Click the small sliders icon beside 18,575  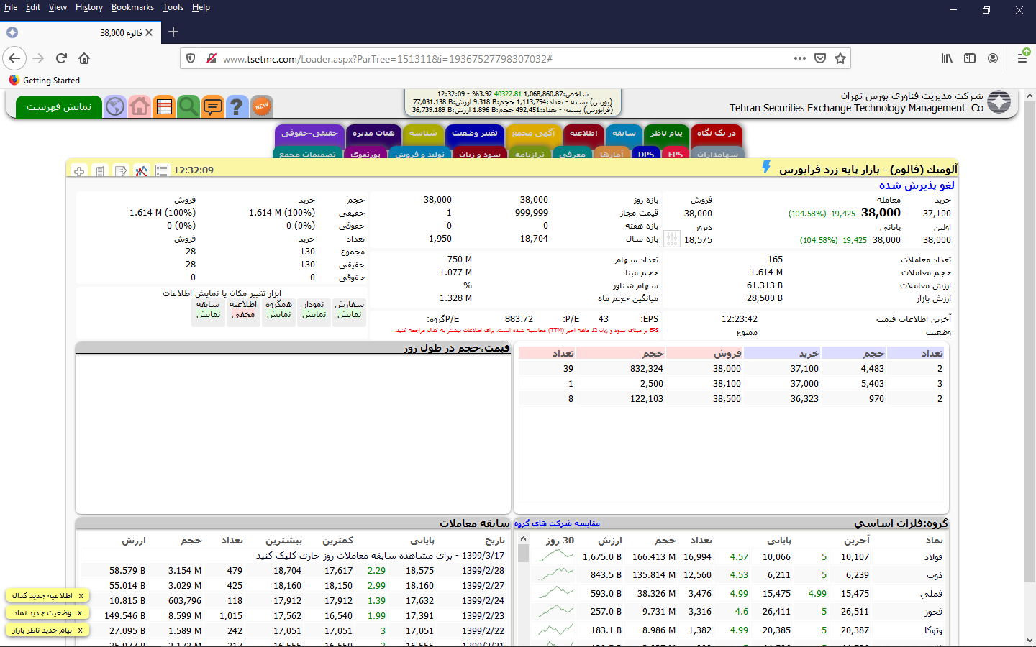(672, 239)
